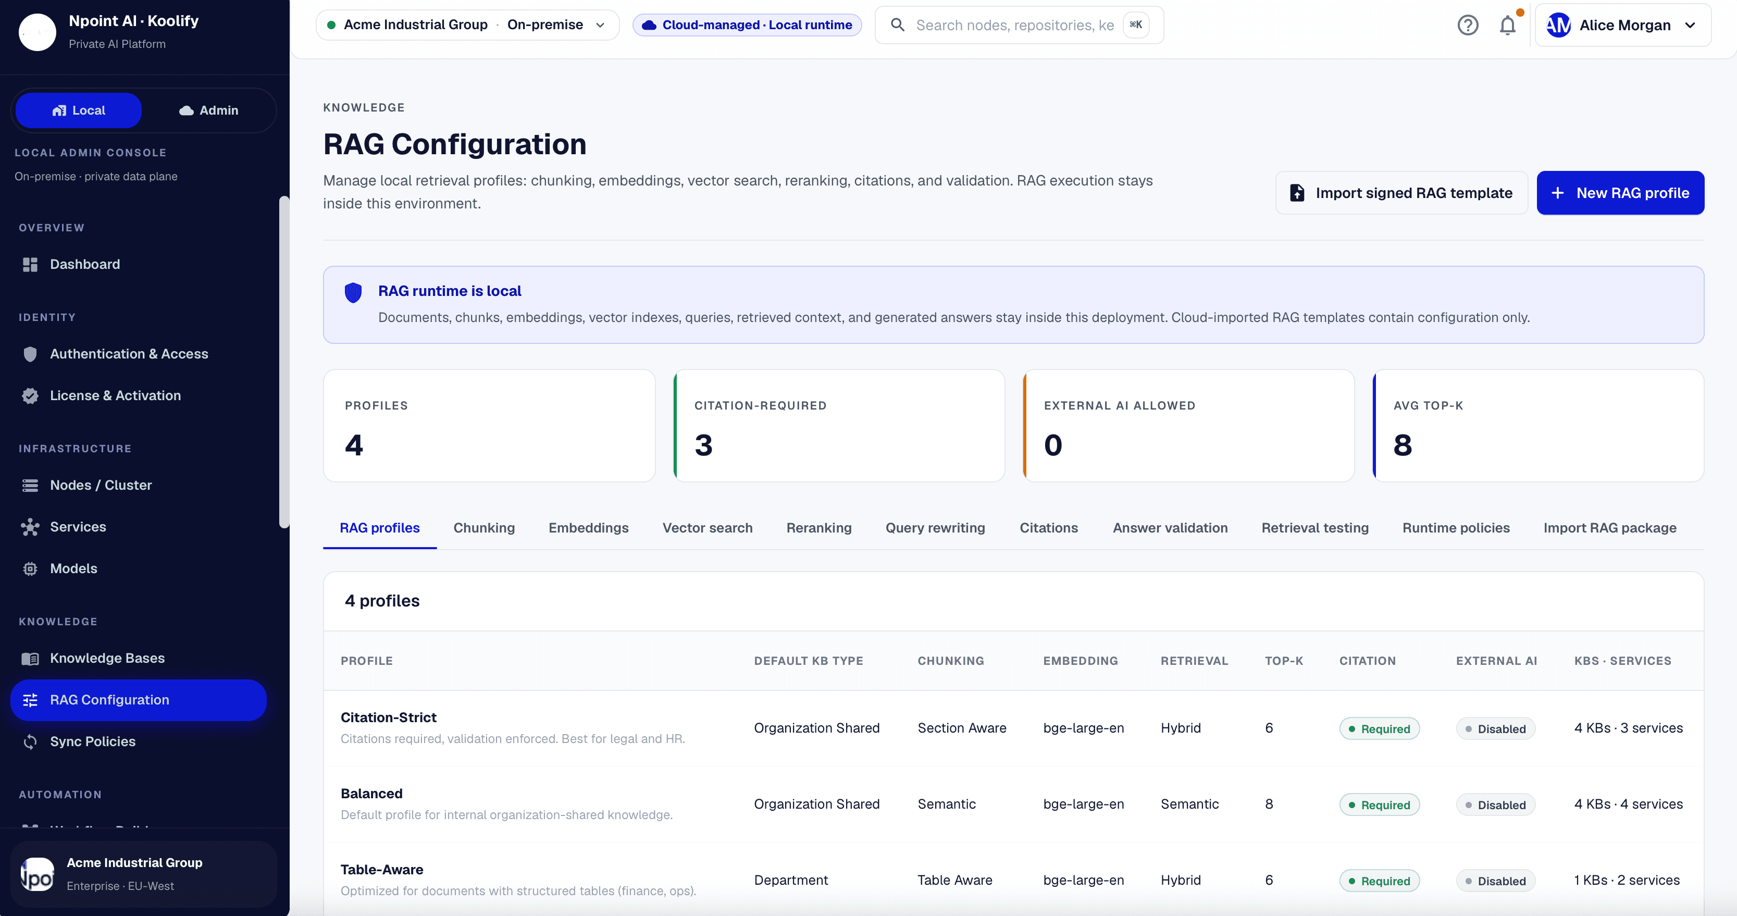Expand the Acme Industrial Group environment dropdown

point(467,25)
